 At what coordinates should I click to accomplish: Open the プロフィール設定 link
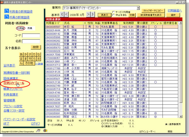pyautogui.click(x=13, y=106)
